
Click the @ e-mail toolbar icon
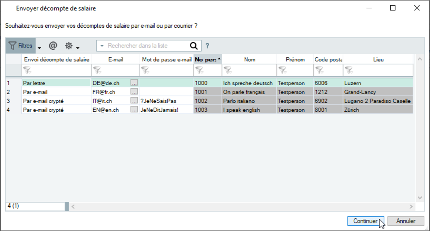(53, 46)
